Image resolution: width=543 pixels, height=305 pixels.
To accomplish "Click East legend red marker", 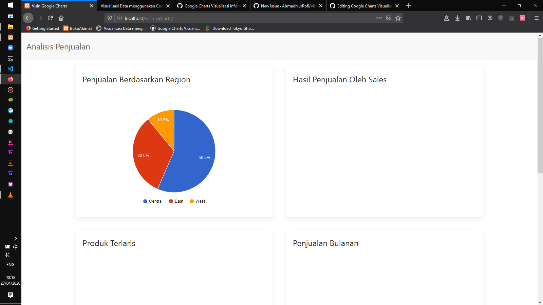I will coord(171,201).
